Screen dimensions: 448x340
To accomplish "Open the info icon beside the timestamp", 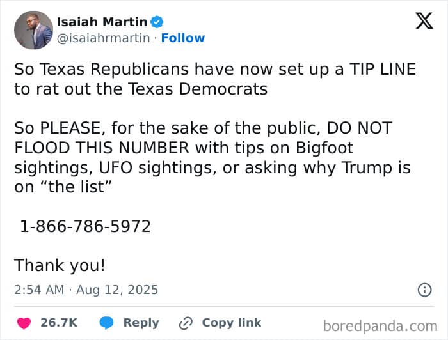I will pyautogui.click(x=424, y=290).
